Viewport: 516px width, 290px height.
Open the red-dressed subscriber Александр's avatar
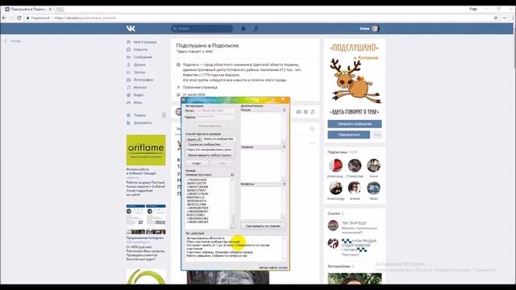[x=335, y=165]
